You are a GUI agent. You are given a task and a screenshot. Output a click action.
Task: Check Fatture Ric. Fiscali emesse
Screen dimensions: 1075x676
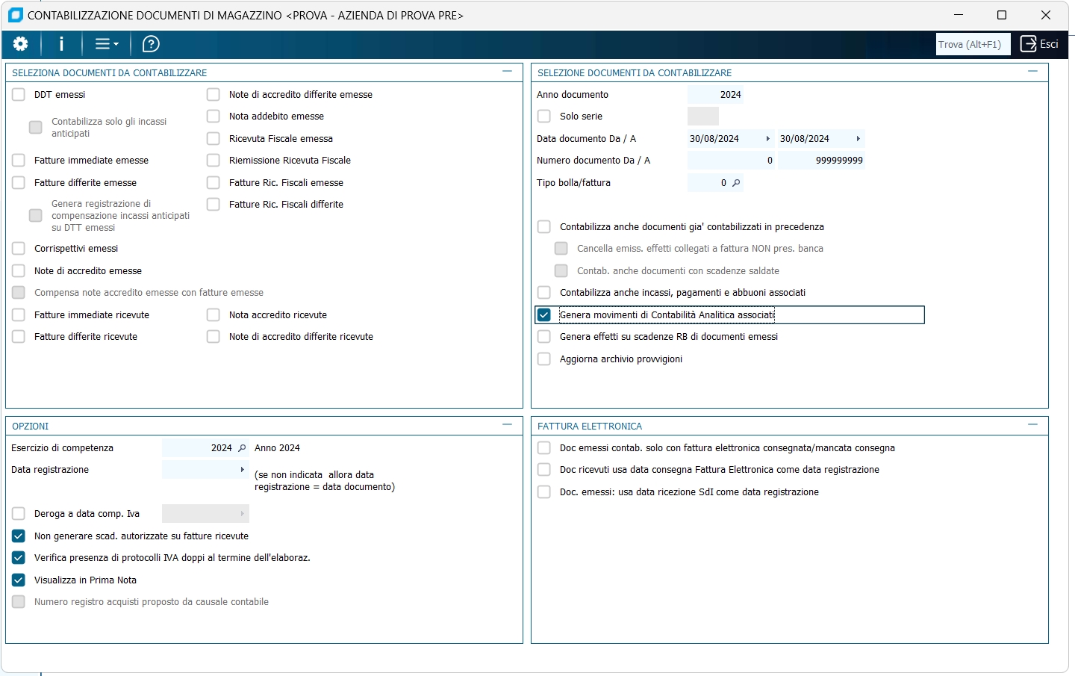pyautogui.click(x=214, y=183)
